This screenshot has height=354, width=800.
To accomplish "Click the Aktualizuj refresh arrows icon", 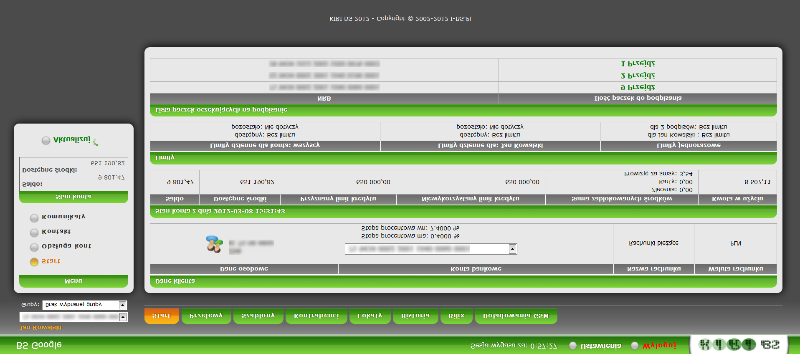I will tap(96, 142).
